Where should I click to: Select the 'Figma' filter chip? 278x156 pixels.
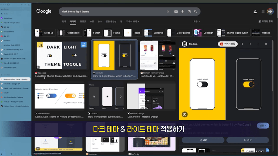pos(113,33)
